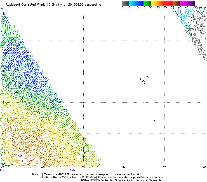The width and height of the screenshot is (207, 182).
Task: Click the green 15-20 knots legend color
Action: [147, 3]
